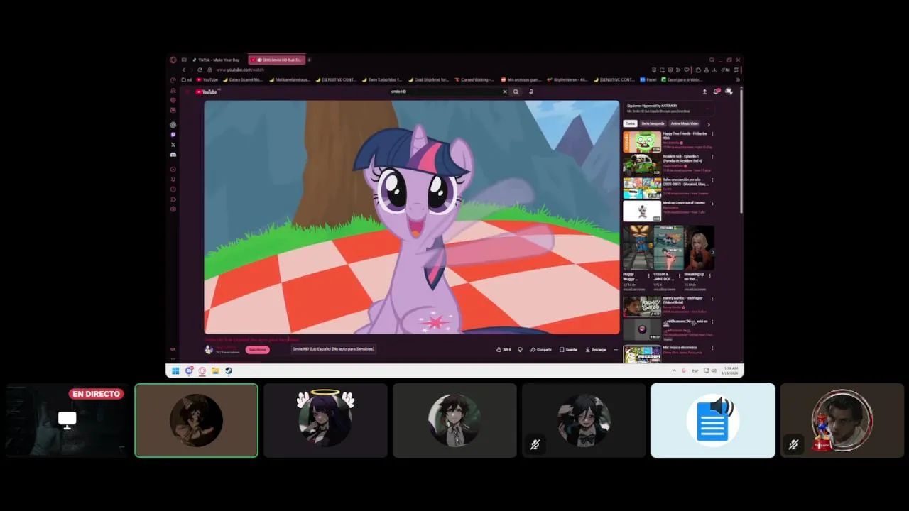Open Steam from the taskbar
909x511 pixels.
tap(229, 370)
